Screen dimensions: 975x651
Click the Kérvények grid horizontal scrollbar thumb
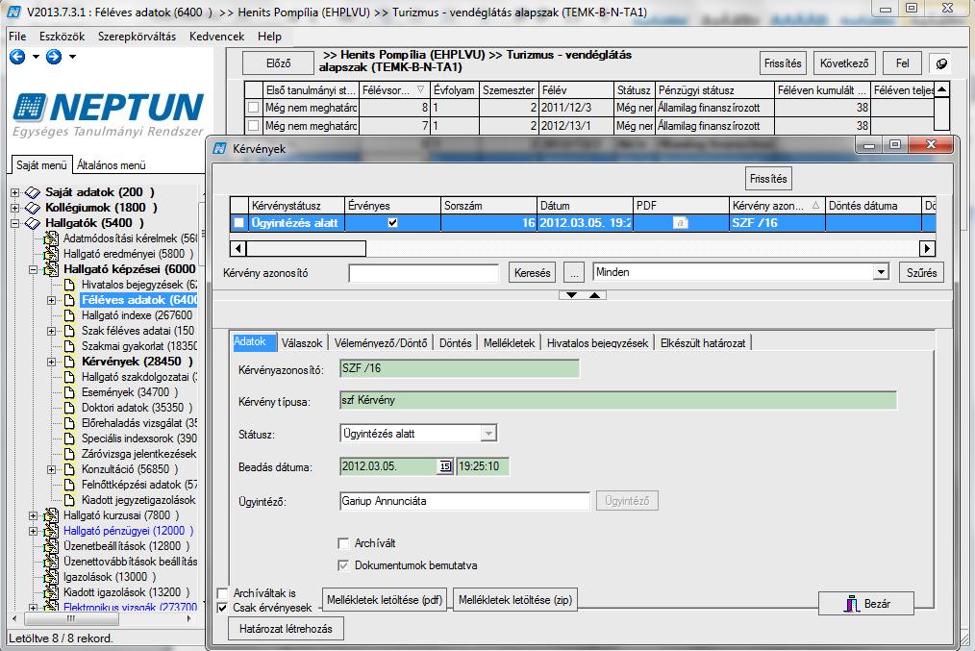tap(307, 249)
